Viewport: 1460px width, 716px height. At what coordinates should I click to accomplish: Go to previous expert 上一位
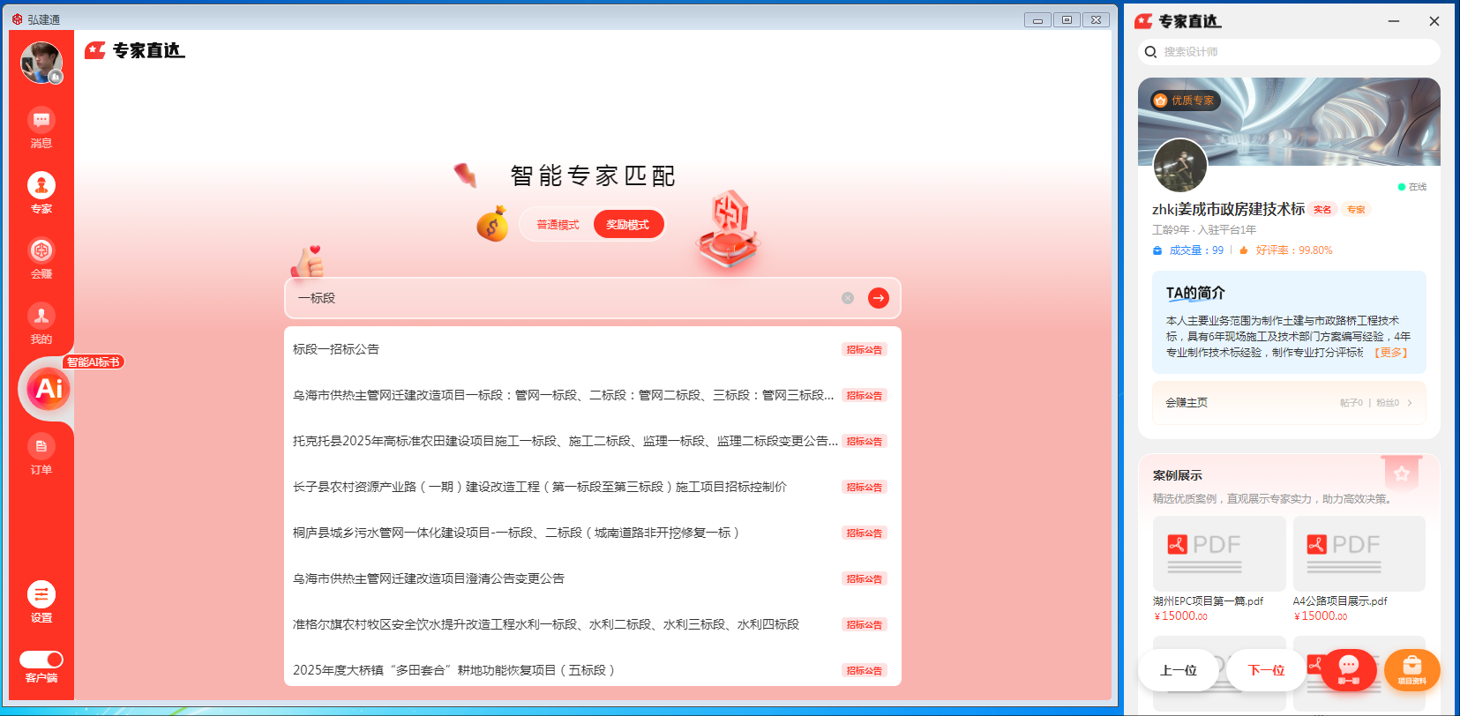tap(1178, 670)
